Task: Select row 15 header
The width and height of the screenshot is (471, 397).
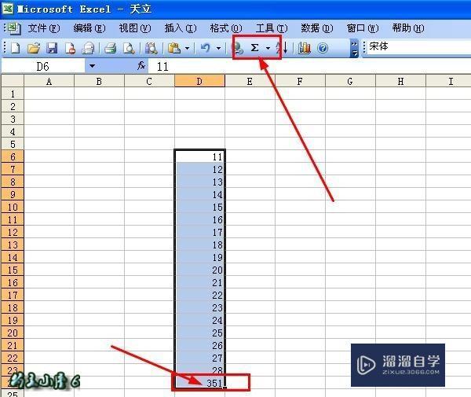Action: pos(13,270)
